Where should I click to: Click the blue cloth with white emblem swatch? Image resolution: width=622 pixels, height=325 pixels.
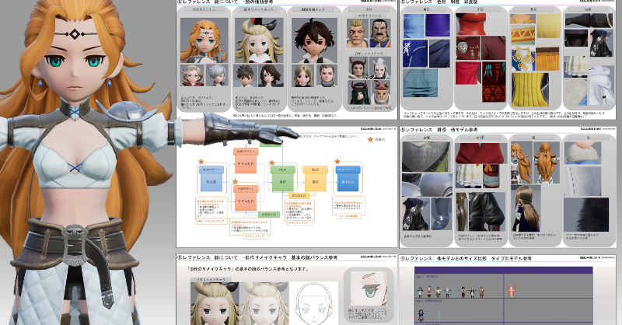(415, 53)
